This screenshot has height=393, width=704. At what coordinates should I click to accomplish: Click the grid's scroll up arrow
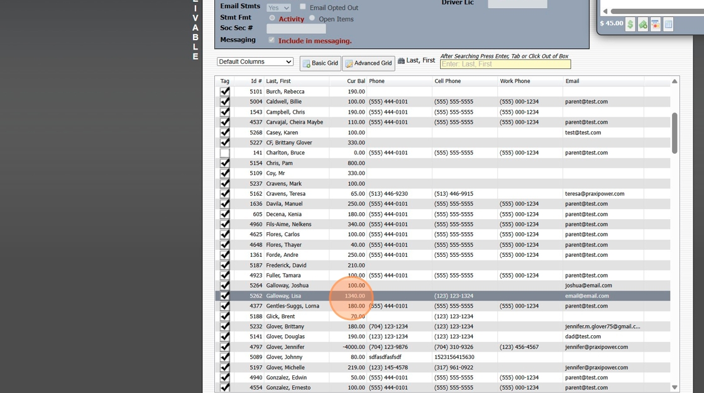click(x=674, y=81)
